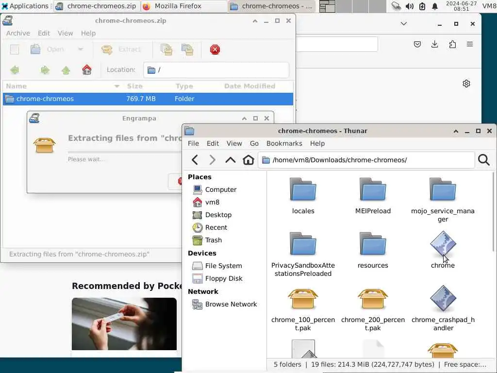Open Firefox extensions icon
The width and height of the screenshot is (497, 373).
tap(453, 44)
